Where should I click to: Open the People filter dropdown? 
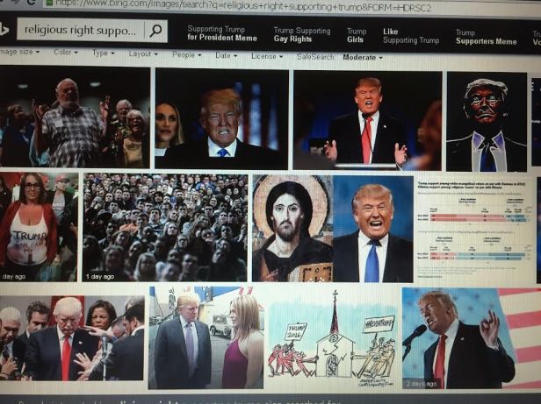(x=187, y=54)
